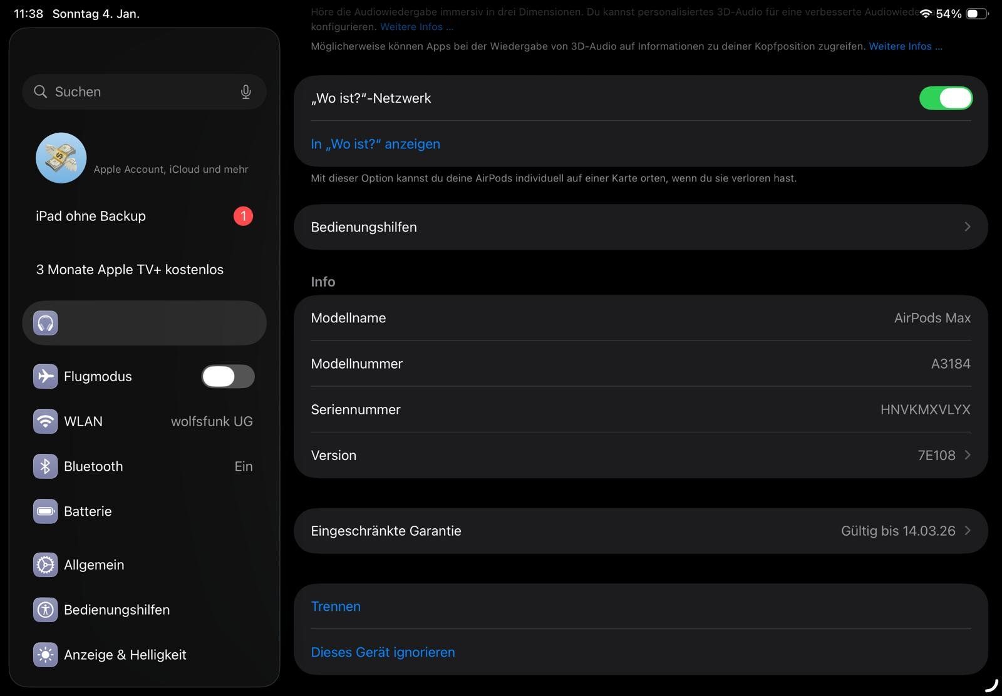Tap the Bedienungshilfen accessibility icon in sidebar
1002x696 pixels.
[46, 610]
